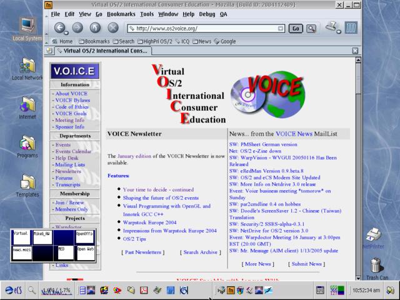Click the Past Newsletters link

click(x=143, y=252)
